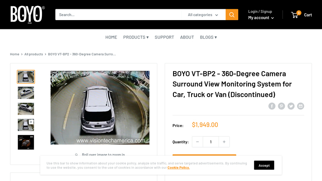Expand the My account menu
Image resolution: width=322 pixels, height=181 pixels.
tap(261, 18)
